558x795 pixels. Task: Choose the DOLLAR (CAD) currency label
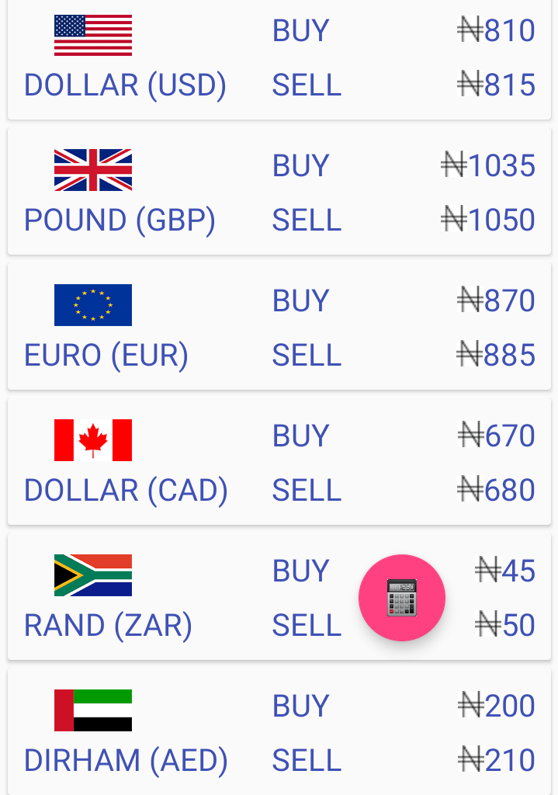(x=127, y=491)
